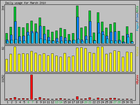Click the green hits bar for day 3
Screen dimensions: 140x105
click(15, 14)
